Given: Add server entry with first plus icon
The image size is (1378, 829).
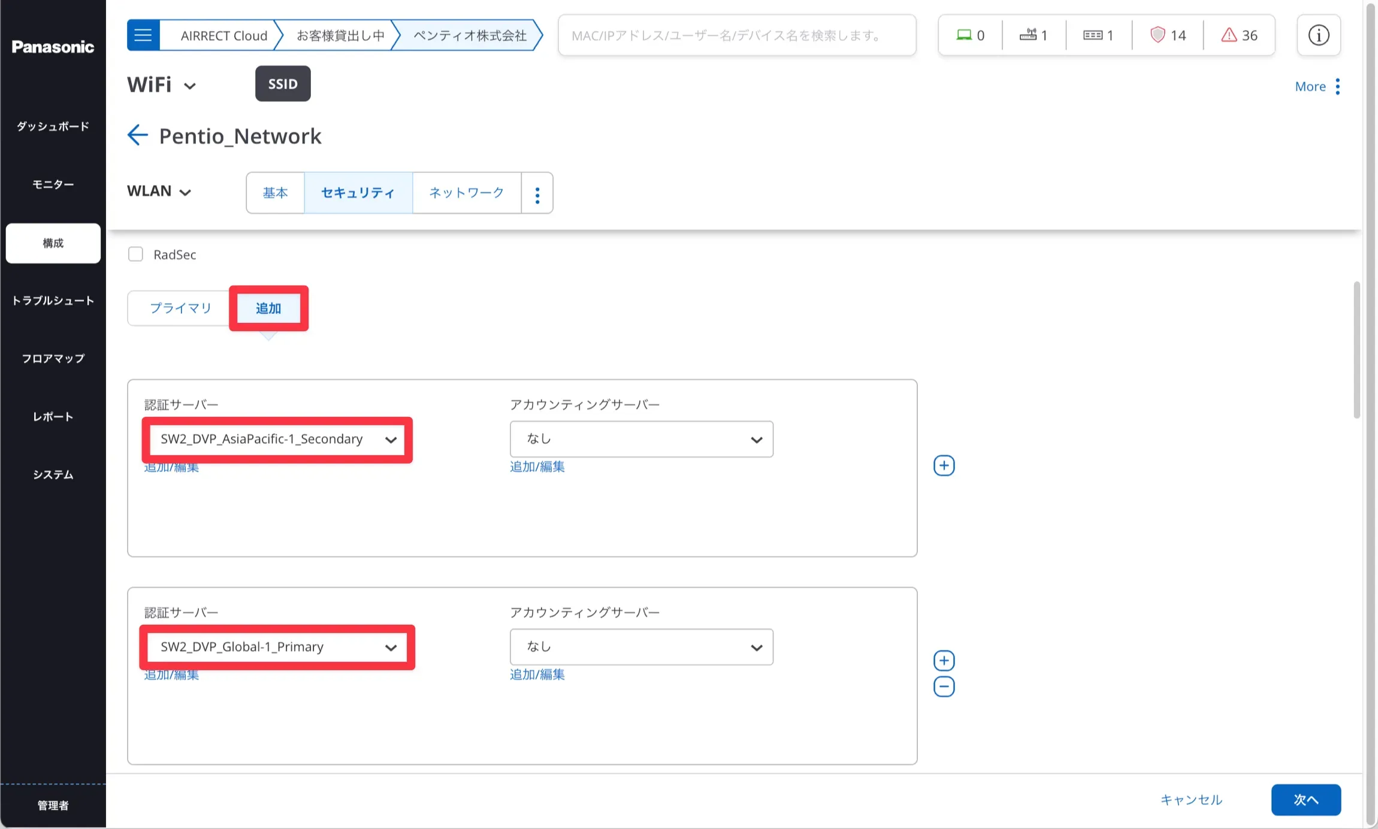Looking at the screenshot, I should point(944,465).
